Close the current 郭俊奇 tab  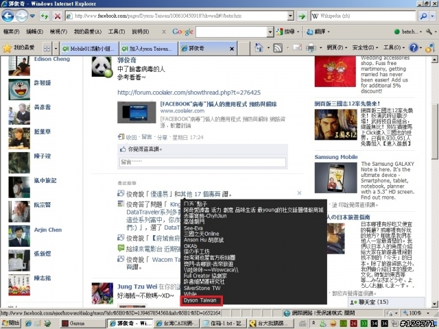232,49
